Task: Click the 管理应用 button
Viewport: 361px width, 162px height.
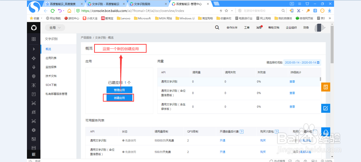Action: click(x=119, y=90)
